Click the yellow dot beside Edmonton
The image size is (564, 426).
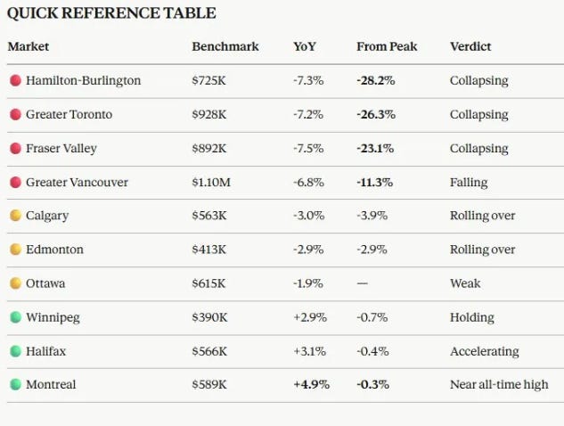tap(15, 250)
